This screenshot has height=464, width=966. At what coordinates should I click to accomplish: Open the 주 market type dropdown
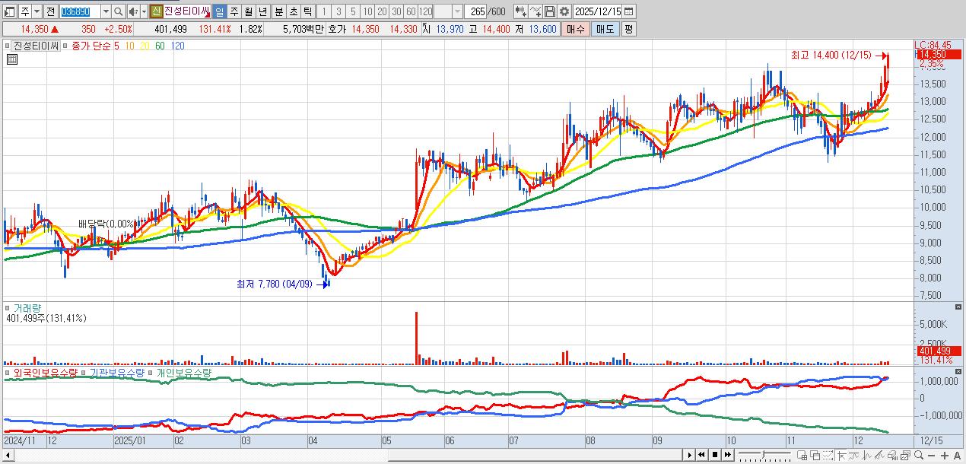[37, 11]
